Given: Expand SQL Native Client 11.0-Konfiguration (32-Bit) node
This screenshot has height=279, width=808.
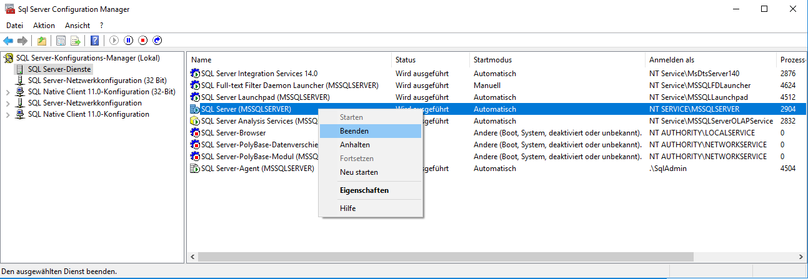Looking at the screenshot, I should [x=7, y=92].
